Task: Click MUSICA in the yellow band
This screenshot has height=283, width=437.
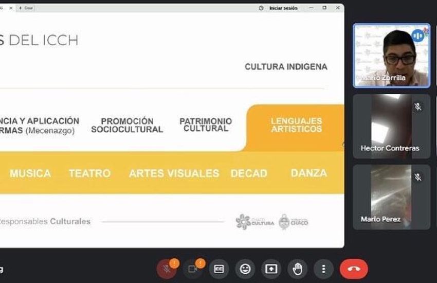Action: tap(30, 173)
